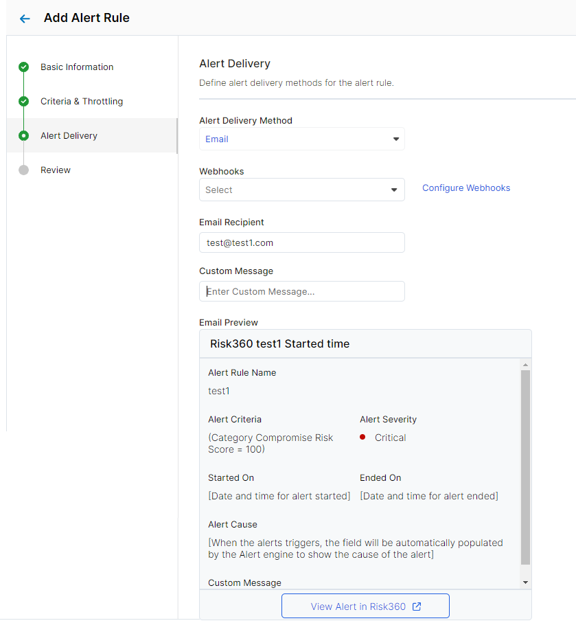
Task: Click inside the Custom Message field
Action: [302, 291]
